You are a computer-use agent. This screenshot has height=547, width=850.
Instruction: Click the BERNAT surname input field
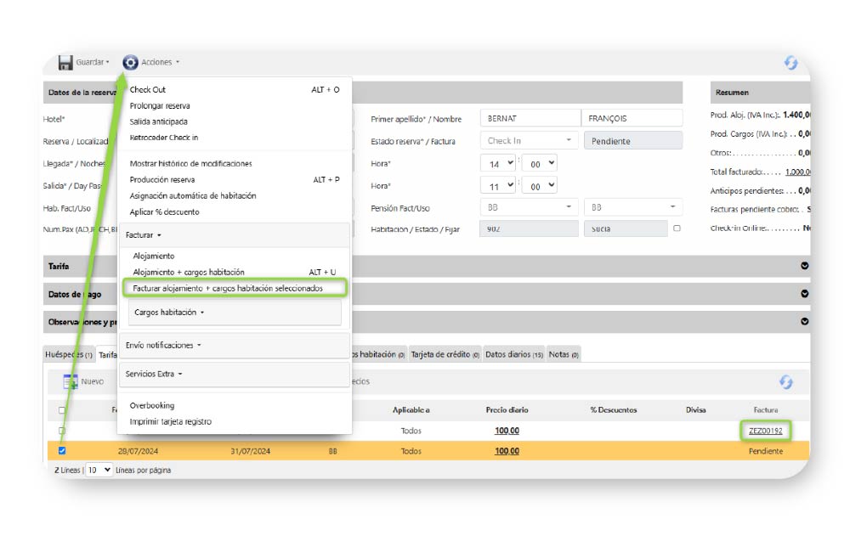coord(529,119)
